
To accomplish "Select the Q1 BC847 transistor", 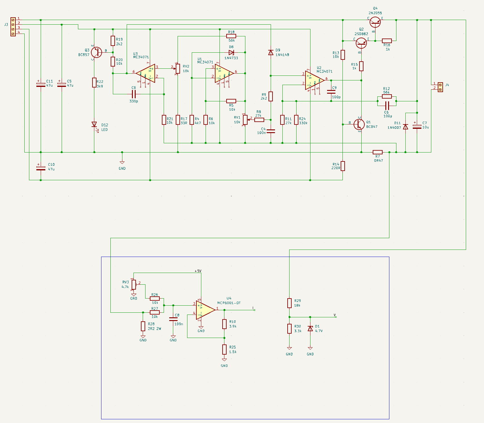I will tap(359, 124).
